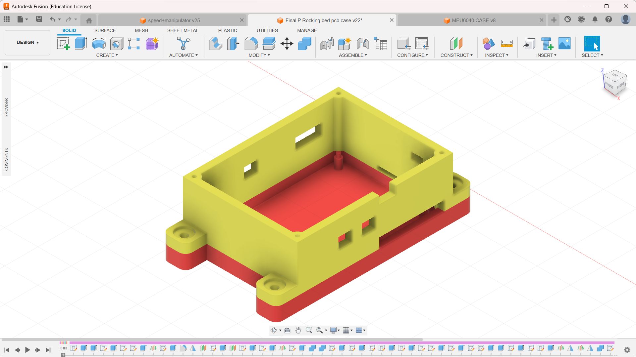Screen dimensions: 636x357
Task: Select the Revolve tool
Action: pyautogui.click(x=99, y=44)
